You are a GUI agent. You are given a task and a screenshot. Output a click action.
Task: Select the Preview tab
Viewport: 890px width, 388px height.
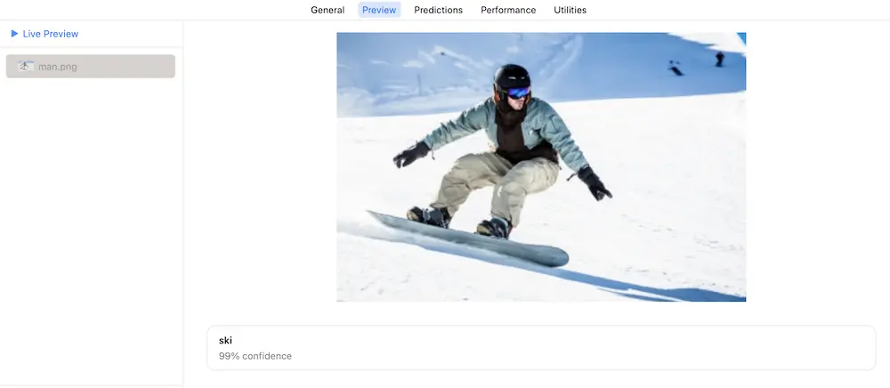379,10
